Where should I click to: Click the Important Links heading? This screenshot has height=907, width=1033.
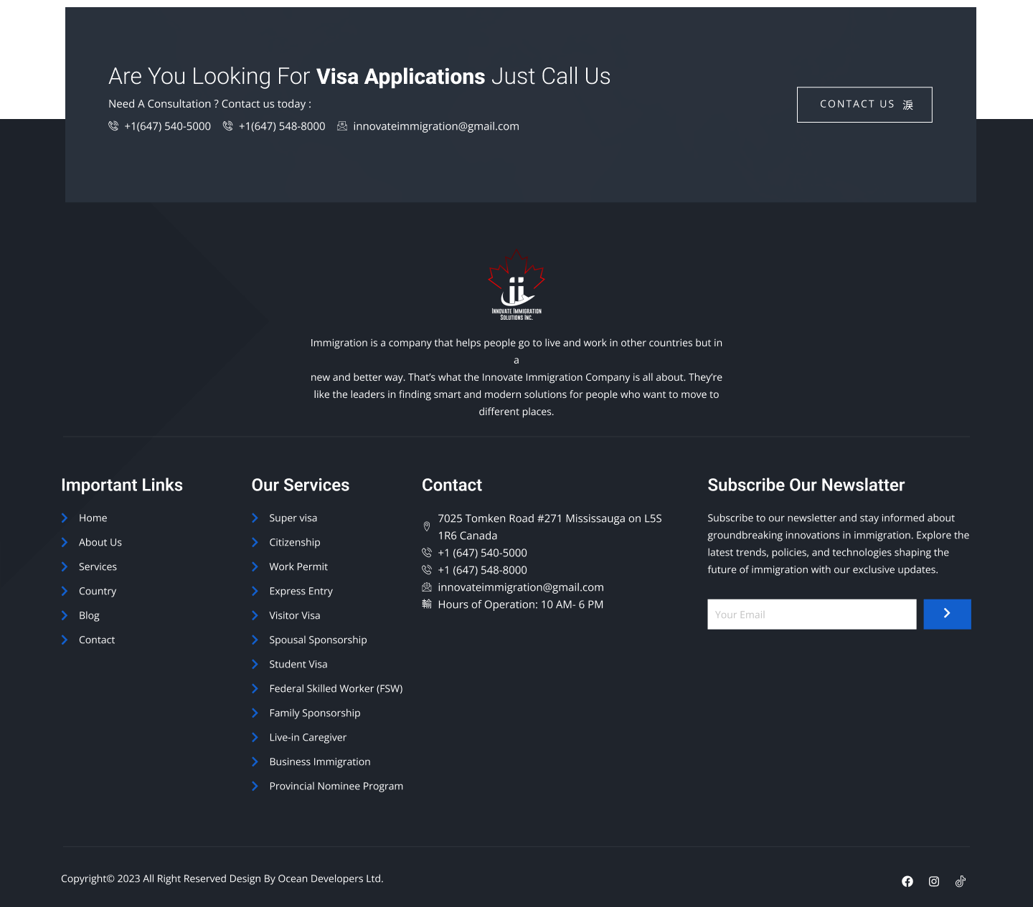click(x=122, y=485)
